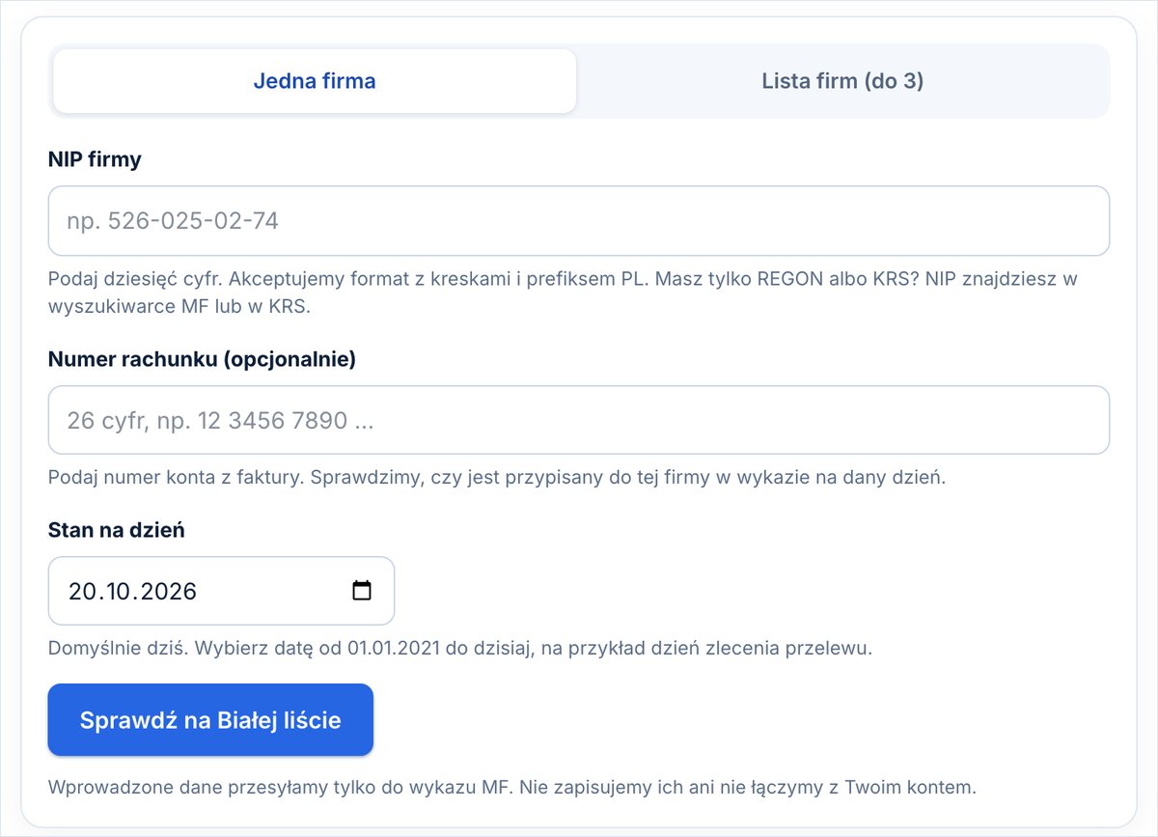Click the hint starting "Domyślnie dziś"
Viewport: 1158px width, 837px height.
tap(460, 648)
